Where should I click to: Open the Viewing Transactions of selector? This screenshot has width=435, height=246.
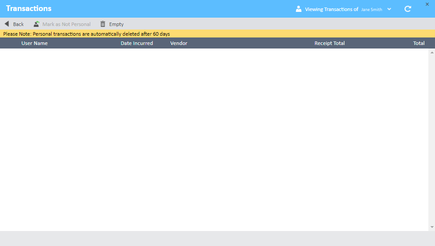pos(331,9)
